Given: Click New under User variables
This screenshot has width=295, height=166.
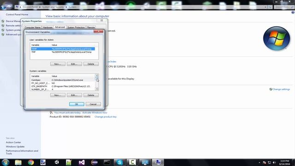Looking at the screenshot, I should [58, 64].
